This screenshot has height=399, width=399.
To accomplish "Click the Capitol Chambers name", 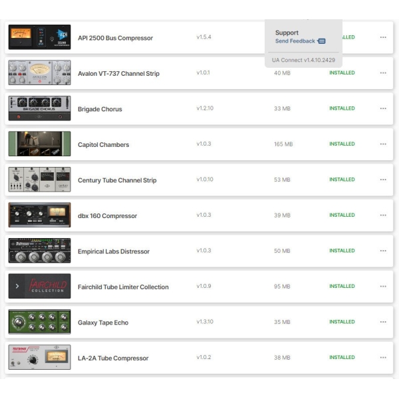I will click(x=103, y=145).
